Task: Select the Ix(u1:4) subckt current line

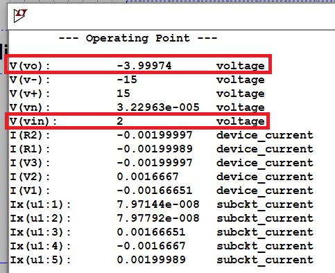Action: point(162,246)
